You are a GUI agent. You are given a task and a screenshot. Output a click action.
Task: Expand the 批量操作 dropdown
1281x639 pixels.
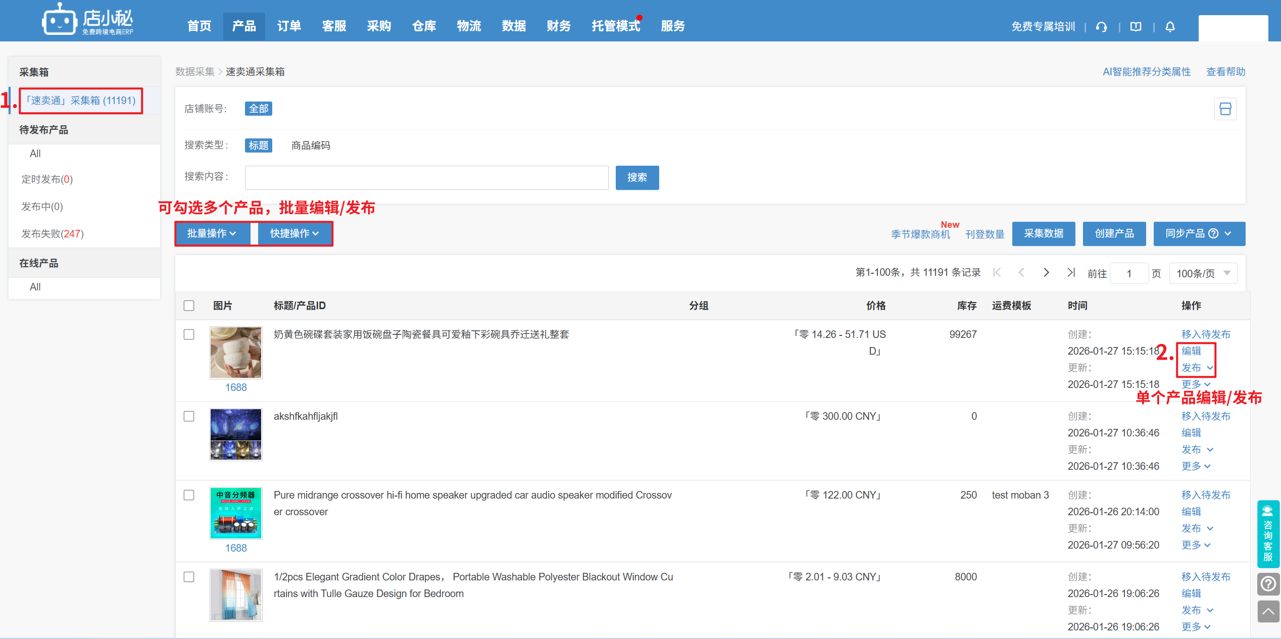point(212,233)
